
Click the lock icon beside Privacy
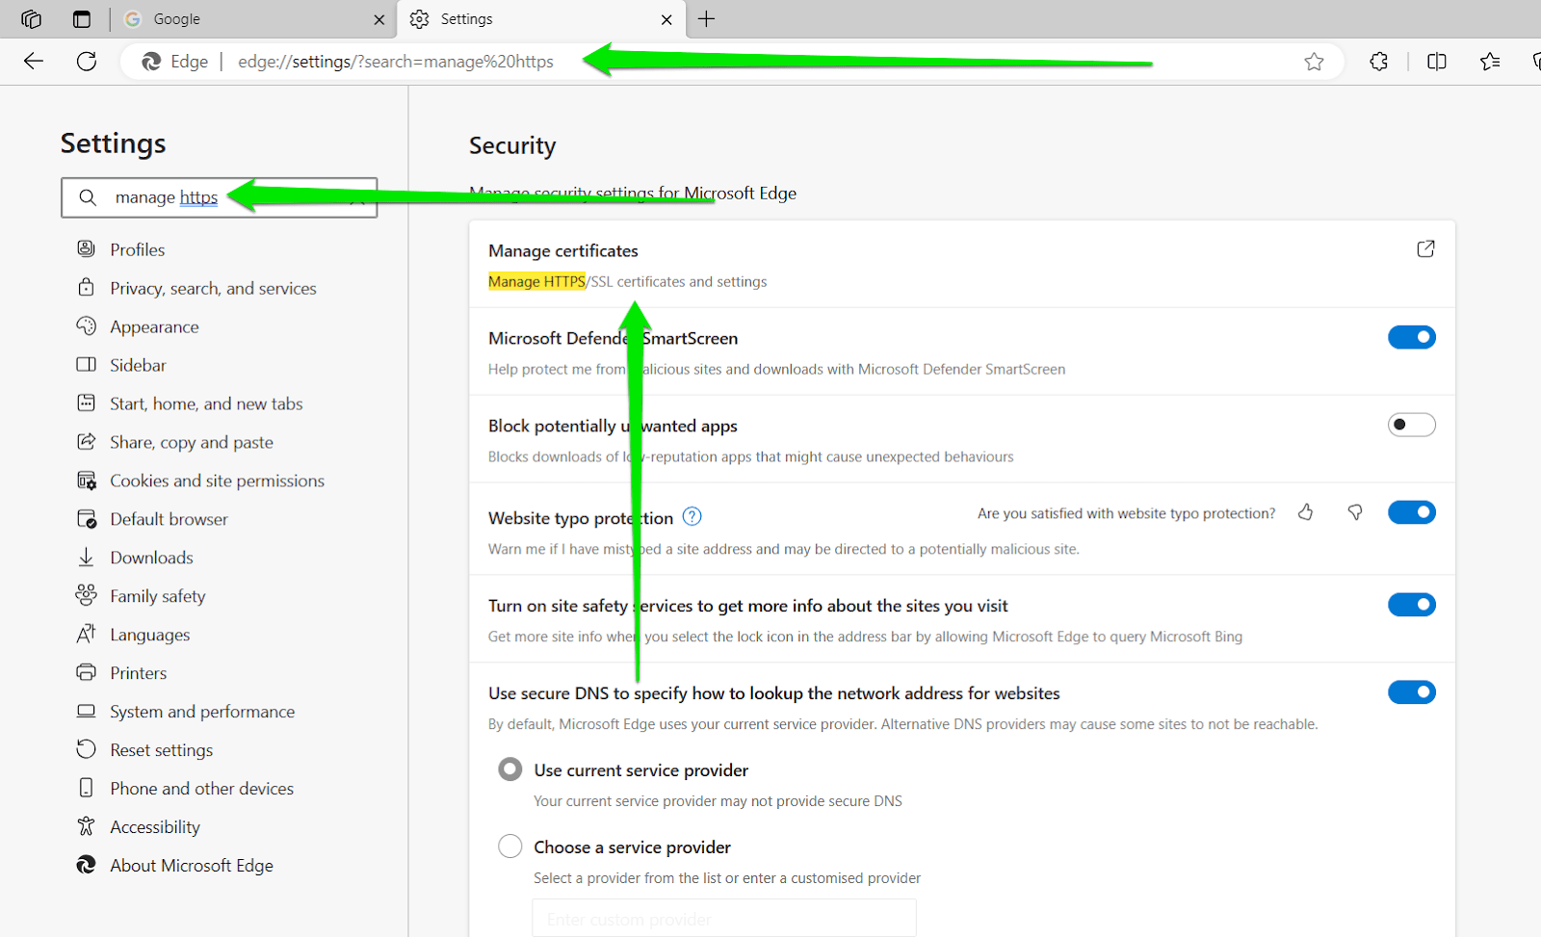[87, 287]
